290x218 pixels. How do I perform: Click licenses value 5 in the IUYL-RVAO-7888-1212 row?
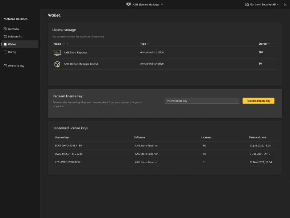click(203, 162)
